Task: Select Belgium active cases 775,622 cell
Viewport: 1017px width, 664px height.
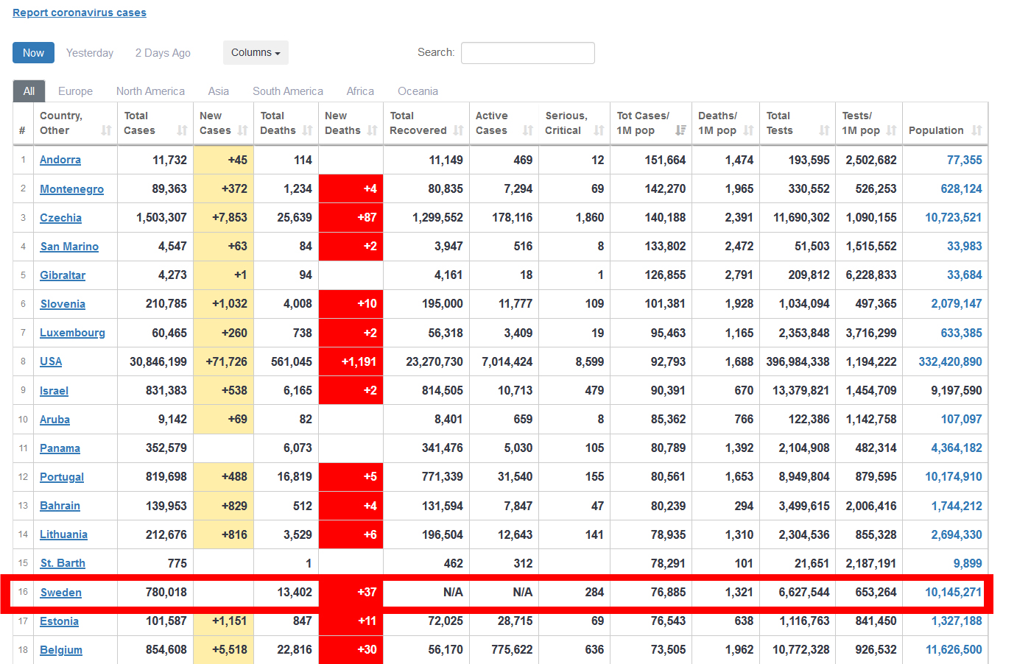Action: click(504, 649)
